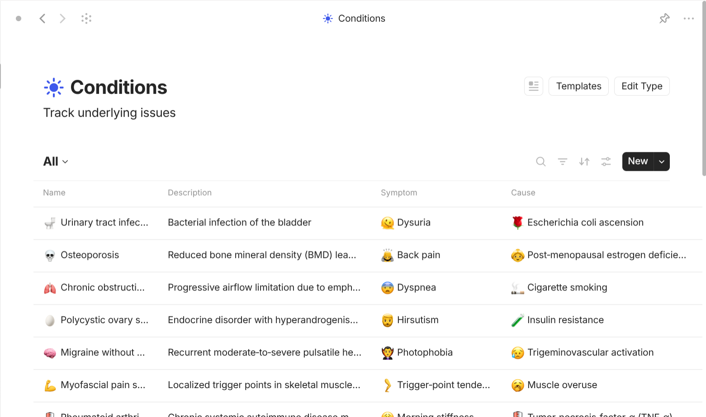This screenshot has width=706, height=417.
Task: Click the Edit Type button
Action: 642,86
